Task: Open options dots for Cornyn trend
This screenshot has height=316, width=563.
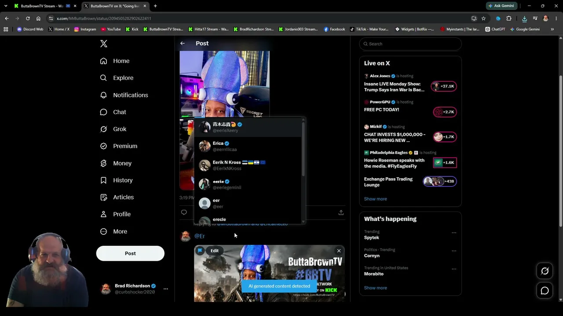Action: pos(454,251)
